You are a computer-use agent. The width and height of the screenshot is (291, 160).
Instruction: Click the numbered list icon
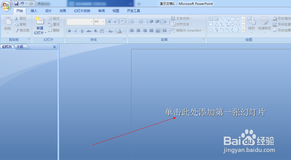pos(141,22)
